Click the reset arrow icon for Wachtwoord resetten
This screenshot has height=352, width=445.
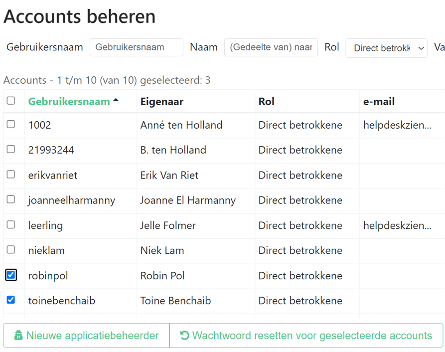pyautogui.click(x=184, y=336)
